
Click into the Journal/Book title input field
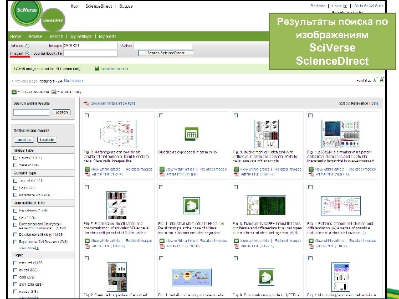click(90, 53)
